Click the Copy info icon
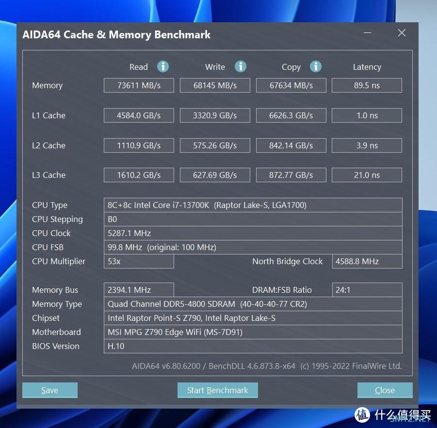This screenshot has width=437, height=428. pyautogui.click(x=315, y=66)
